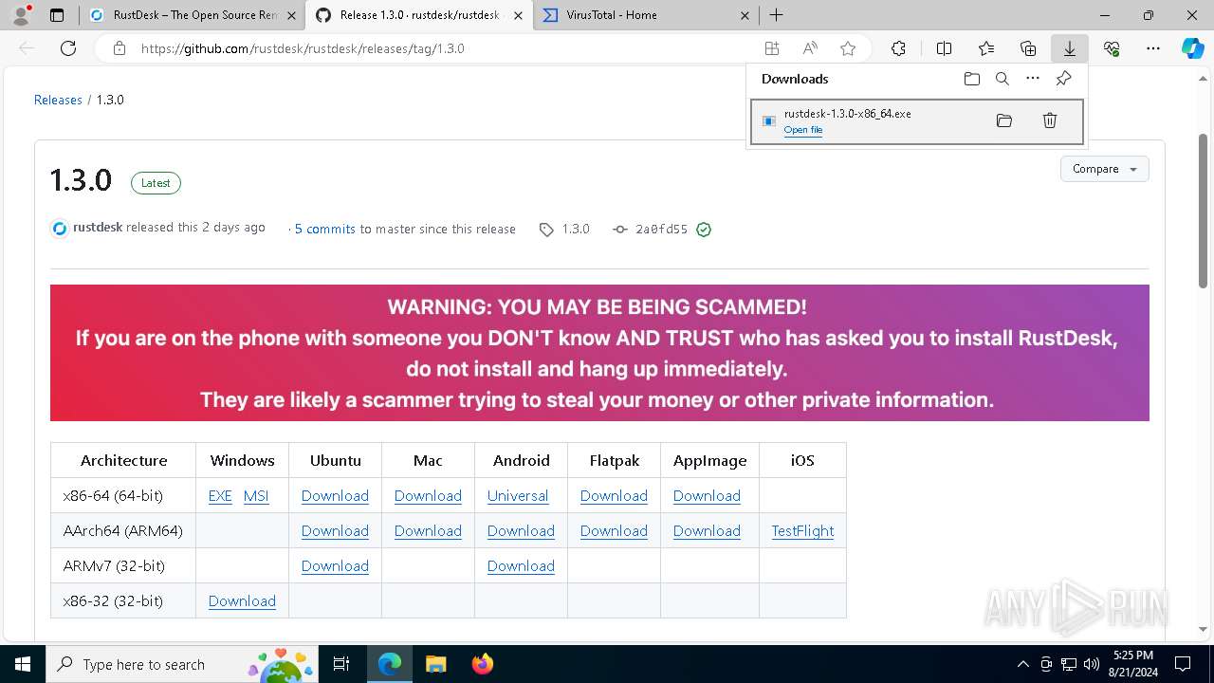Toggle the Downloads toolbar button
Screen dimensions: 1214x683
click(x=1069, y=48)
